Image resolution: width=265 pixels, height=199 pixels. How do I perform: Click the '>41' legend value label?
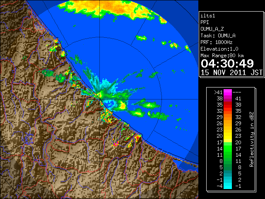218,92
